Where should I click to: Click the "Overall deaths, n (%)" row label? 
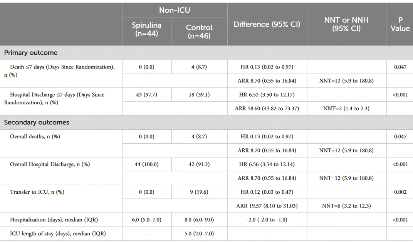pyautogui.click(x=35, y=136)
